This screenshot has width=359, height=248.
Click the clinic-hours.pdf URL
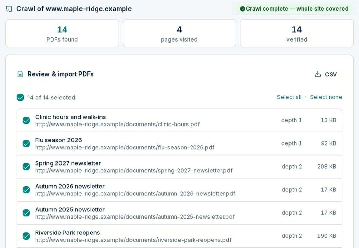point(117,124)
